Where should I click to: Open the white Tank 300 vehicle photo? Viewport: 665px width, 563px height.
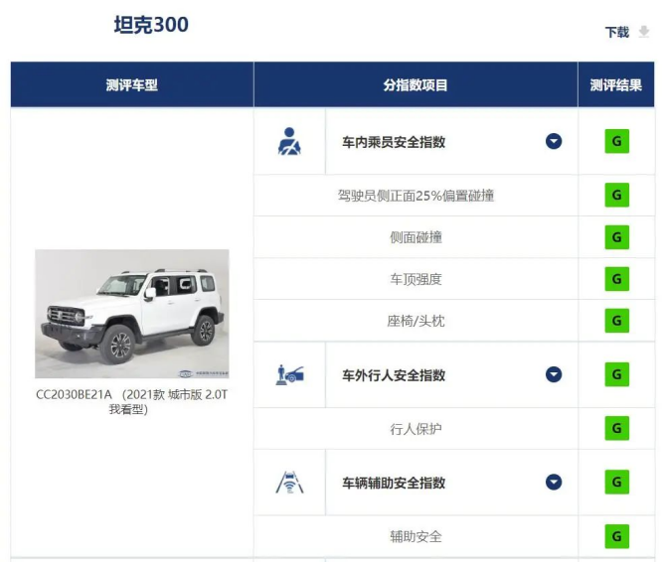click(x=132, y=314)
